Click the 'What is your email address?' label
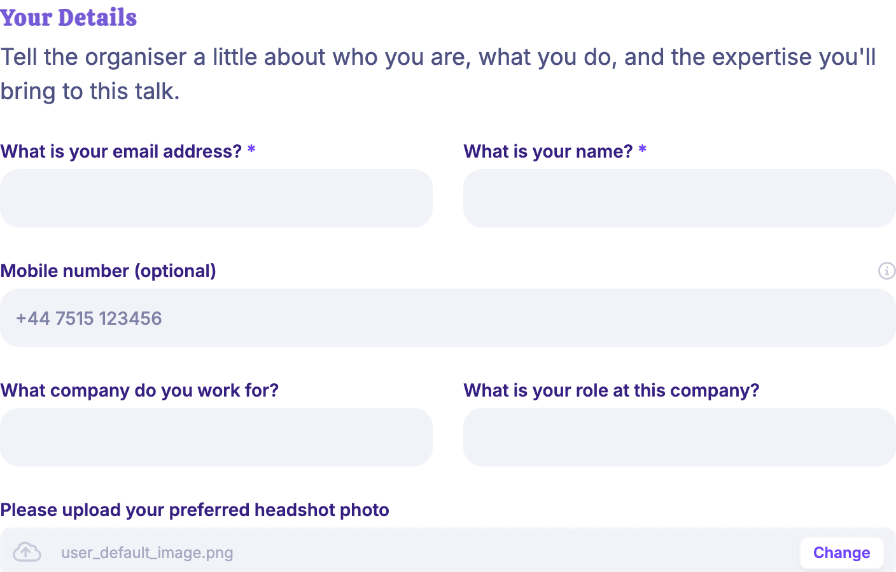Viewport: 896px width, 572px height. pyautogui.click(x=121, y=151)
